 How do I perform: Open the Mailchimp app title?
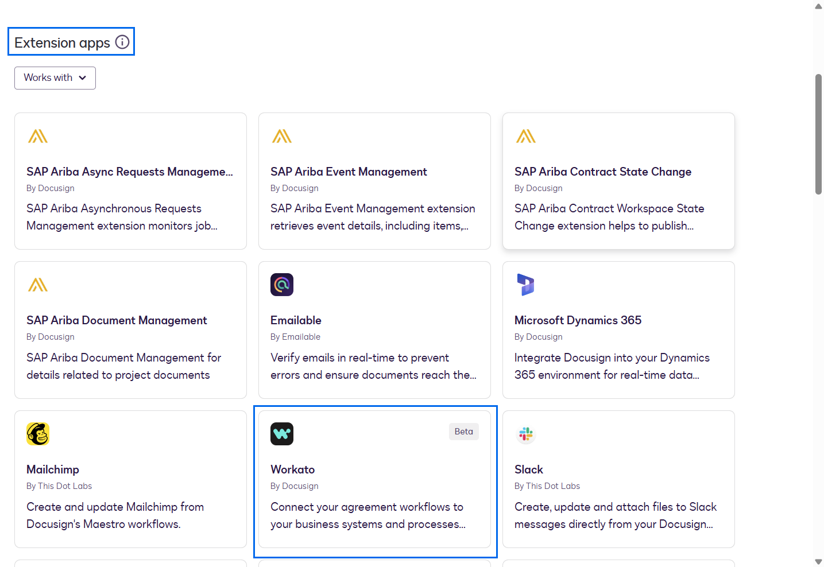[53, 469]
